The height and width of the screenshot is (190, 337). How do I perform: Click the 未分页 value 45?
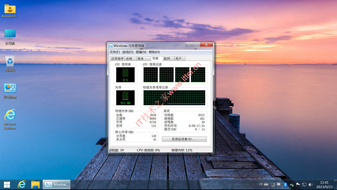click(x=155, y=139)
